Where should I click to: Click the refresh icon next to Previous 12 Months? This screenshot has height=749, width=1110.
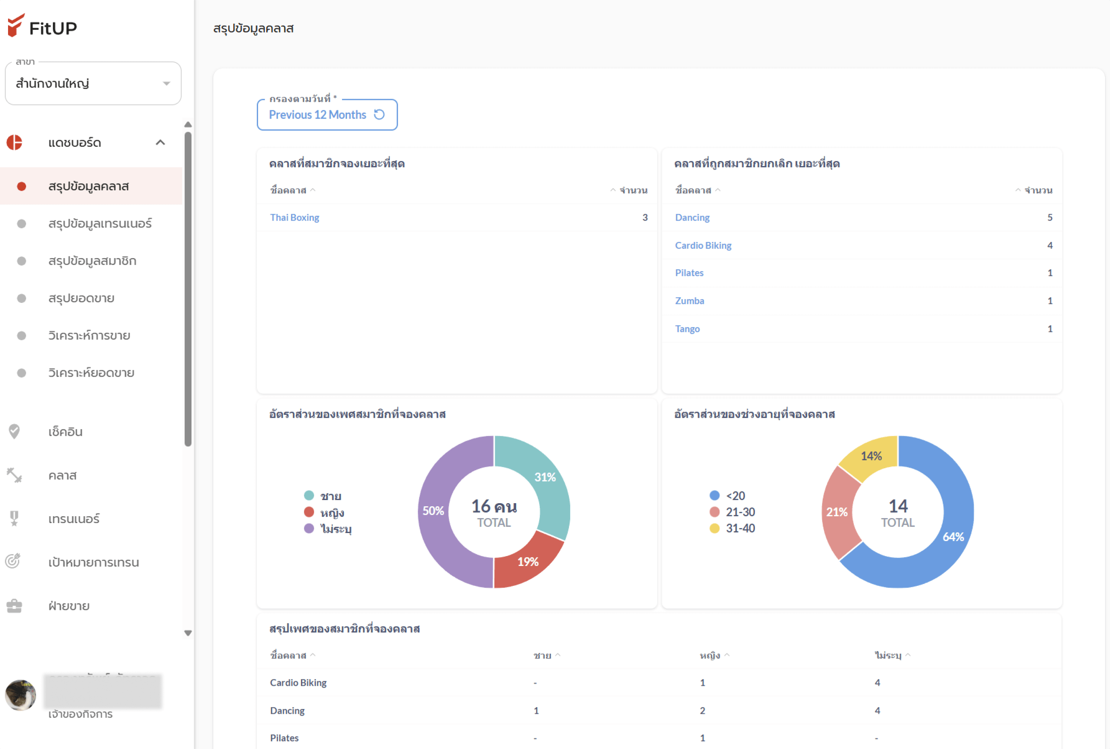[x=380, y=114]
